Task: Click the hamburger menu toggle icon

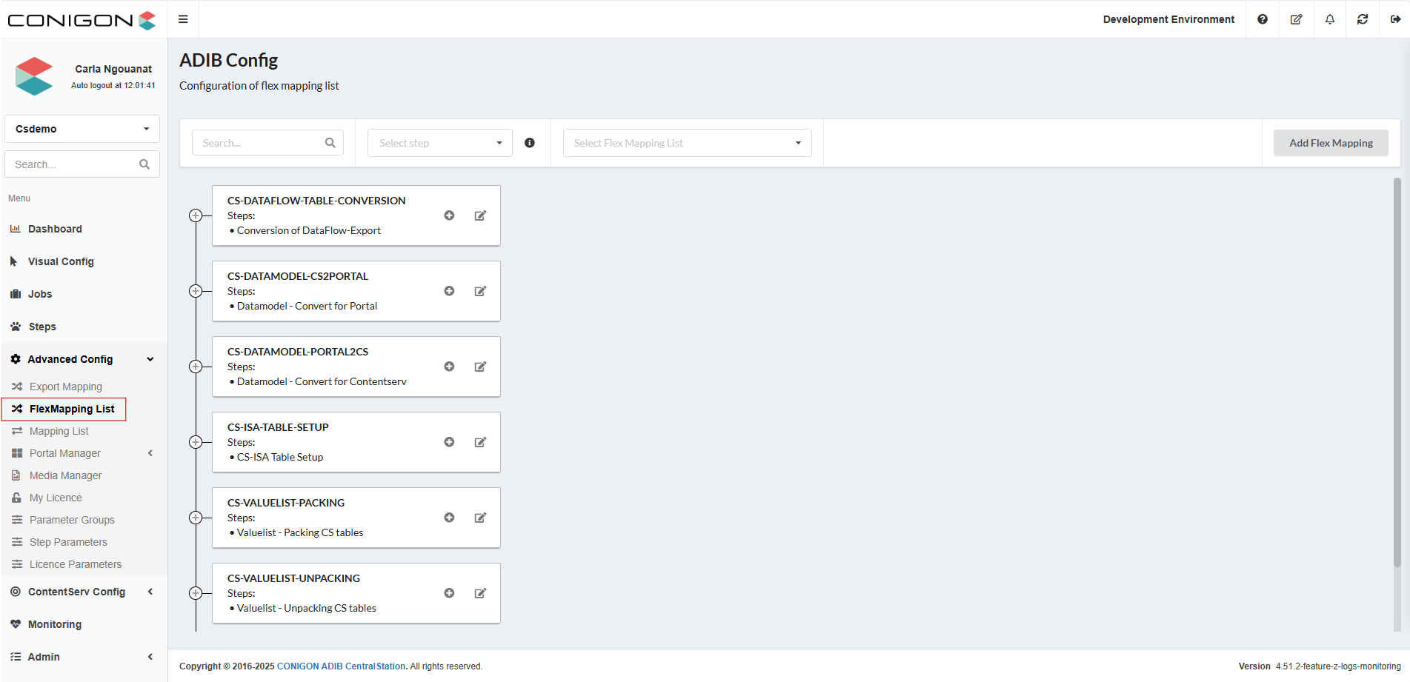Action: [183, 19]
